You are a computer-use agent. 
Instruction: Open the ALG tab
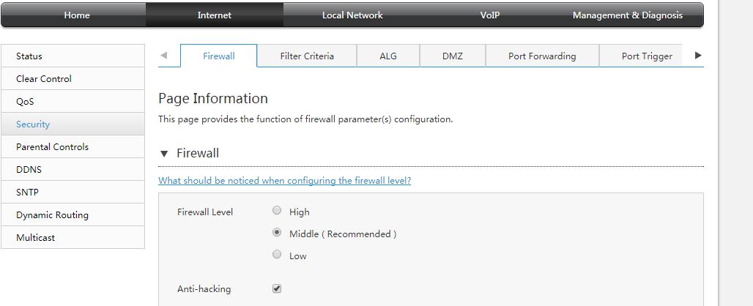click(388, 56)
